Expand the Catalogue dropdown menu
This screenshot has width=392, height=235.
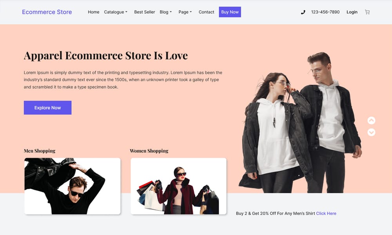(x=115, y=12)
